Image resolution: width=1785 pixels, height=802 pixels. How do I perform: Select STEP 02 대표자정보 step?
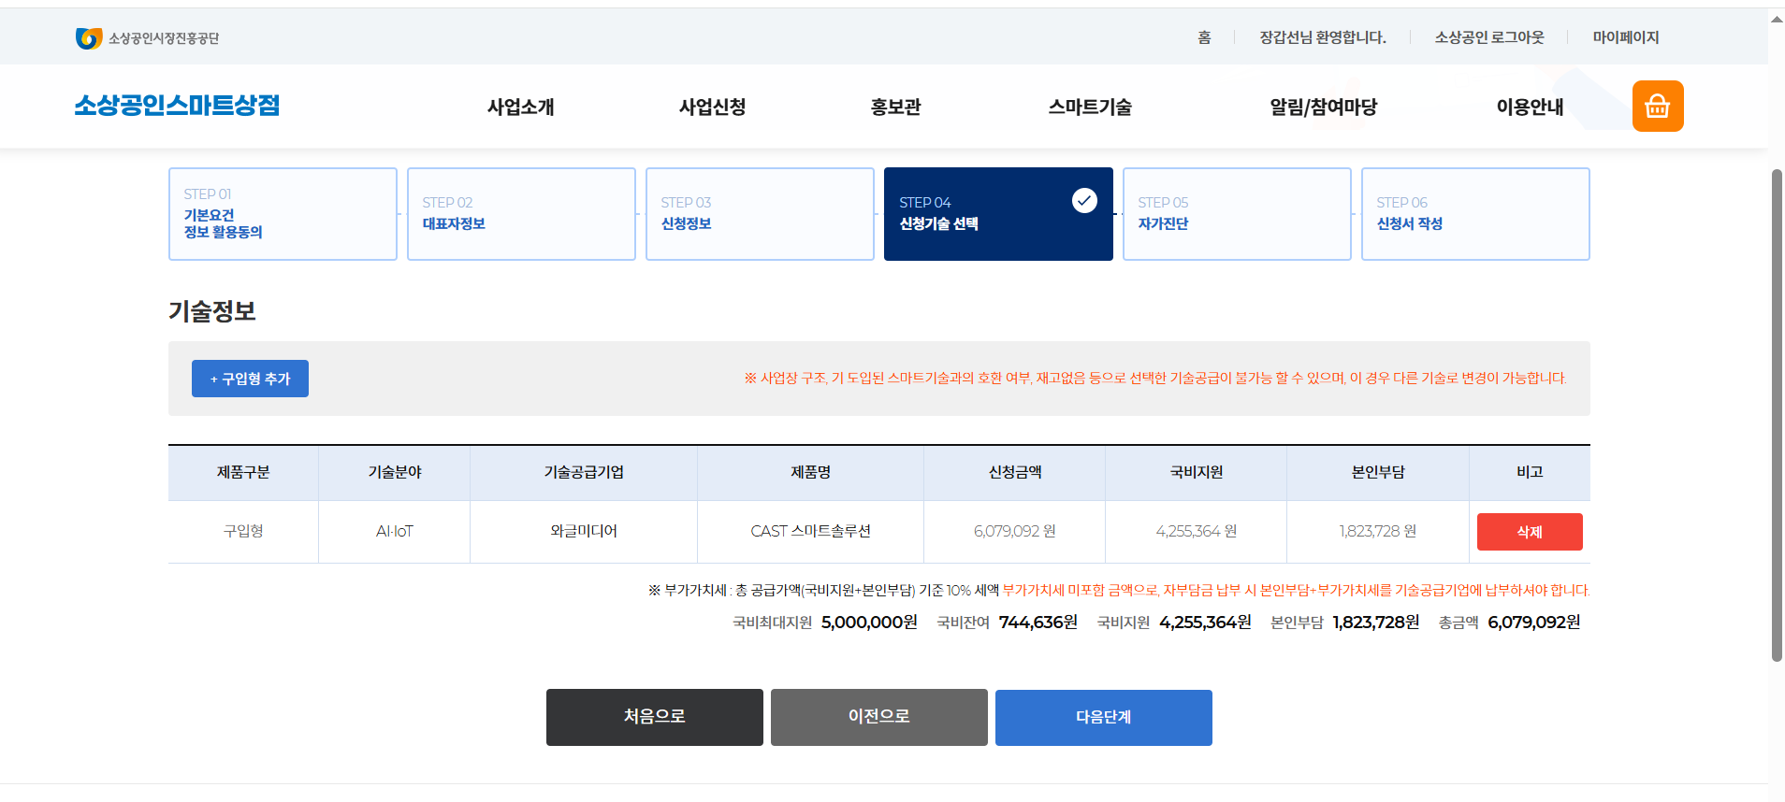(x=521, y=214)
